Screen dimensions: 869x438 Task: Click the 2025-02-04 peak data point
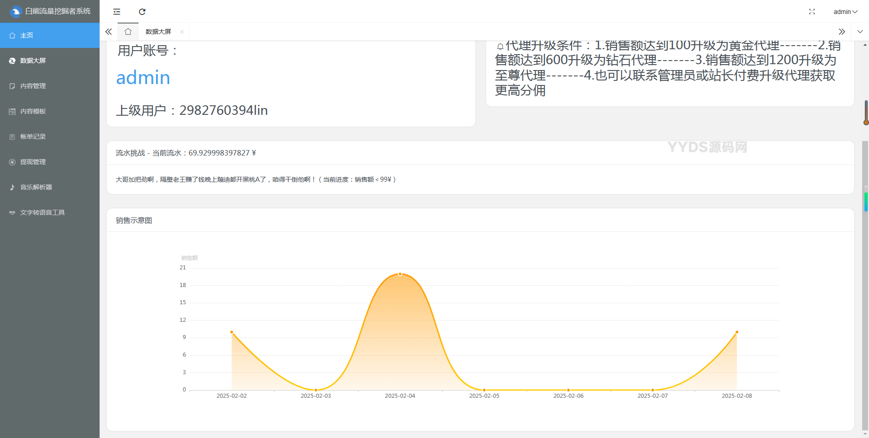400,274
